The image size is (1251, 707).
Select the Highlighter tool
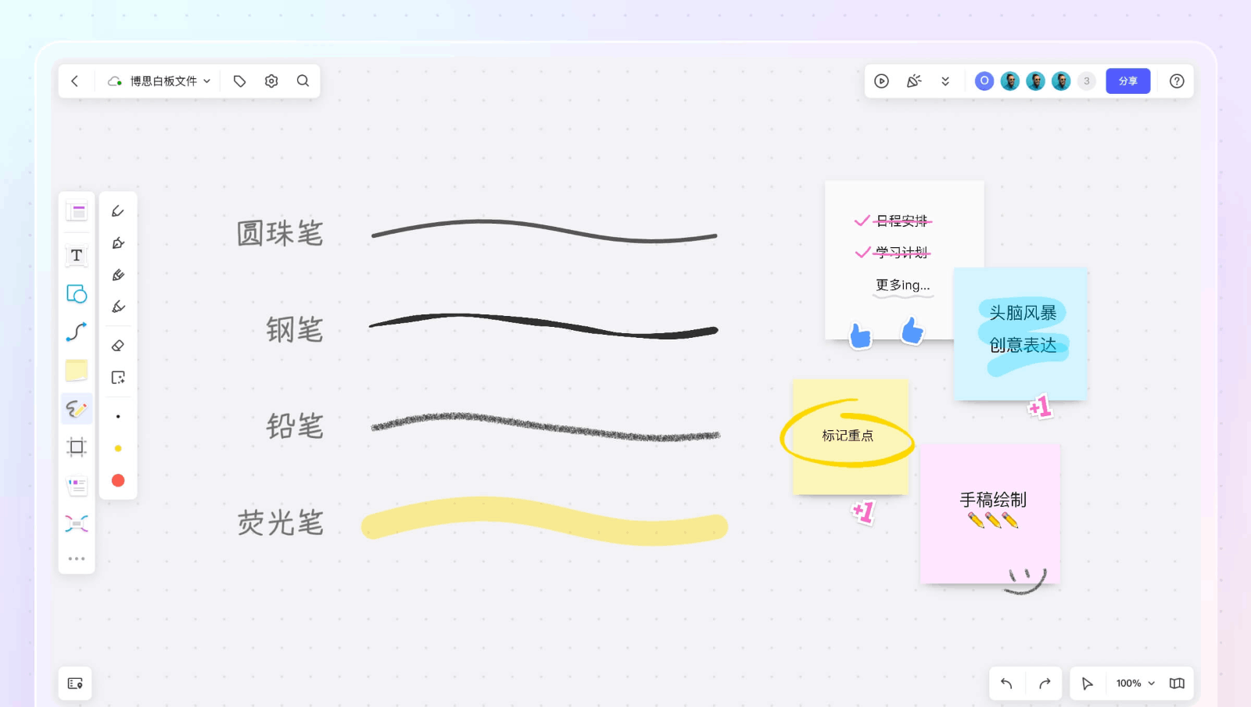(x=118, y=306)
